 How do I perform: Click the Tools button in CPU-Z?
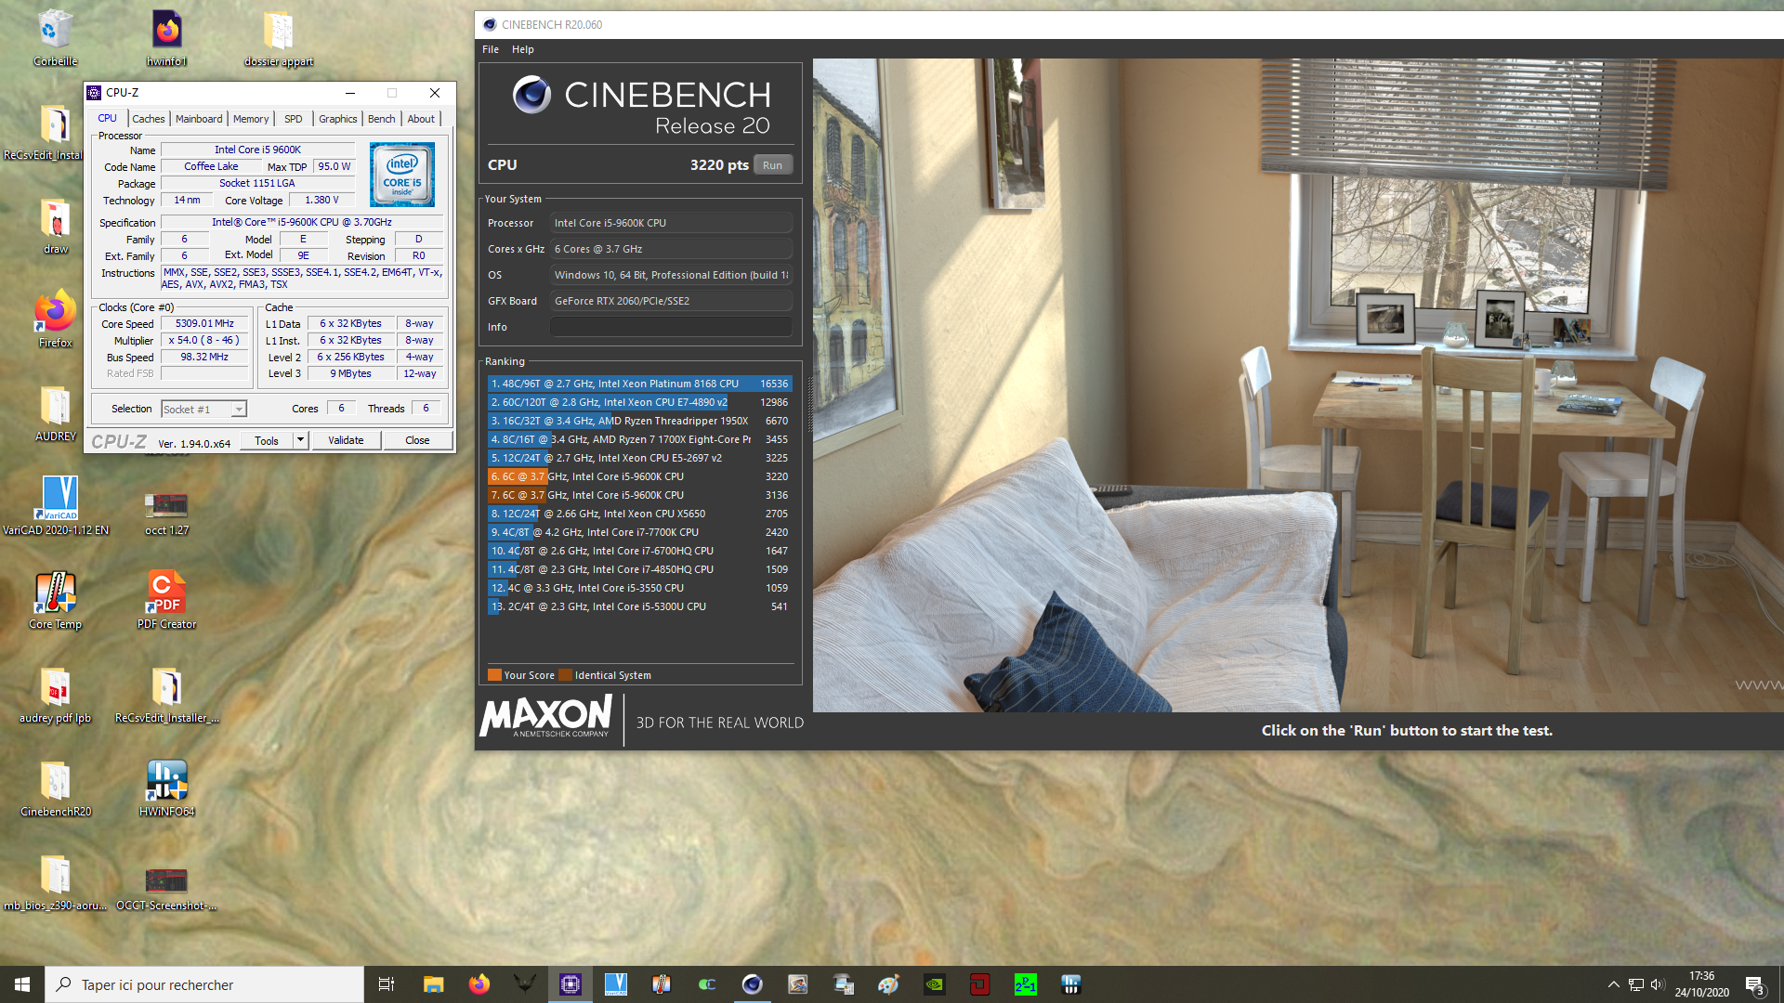267,440
